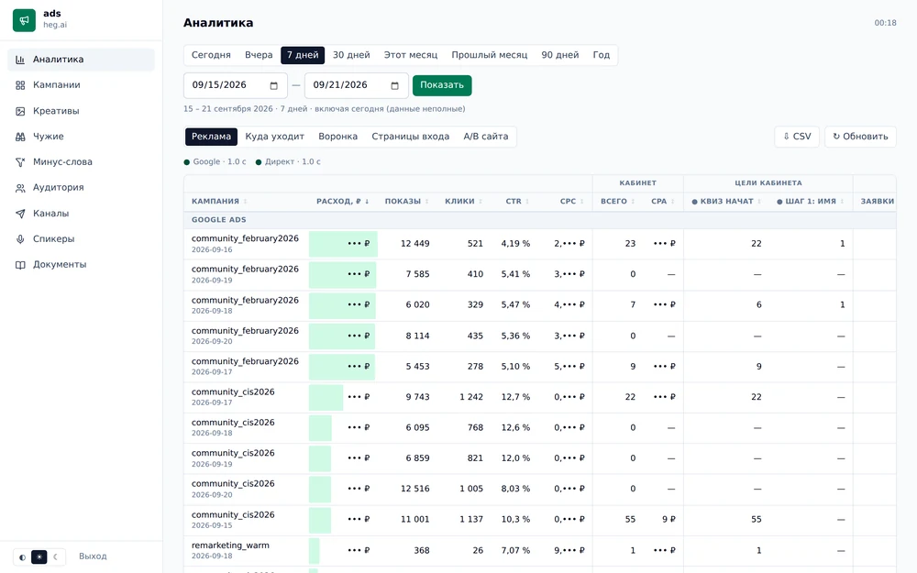
Task: Click the Каналы paper plane icon
Action: pyautogui.click(x=20, y=214)
